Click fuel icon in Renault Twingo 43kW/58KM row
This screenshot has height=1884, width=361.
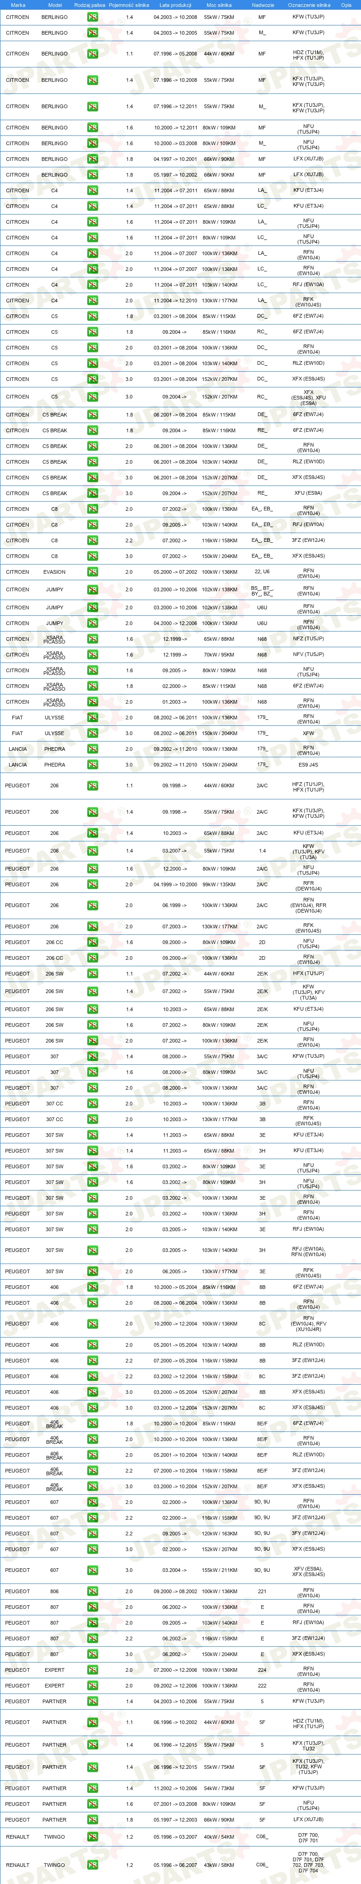pos(92,1865)
